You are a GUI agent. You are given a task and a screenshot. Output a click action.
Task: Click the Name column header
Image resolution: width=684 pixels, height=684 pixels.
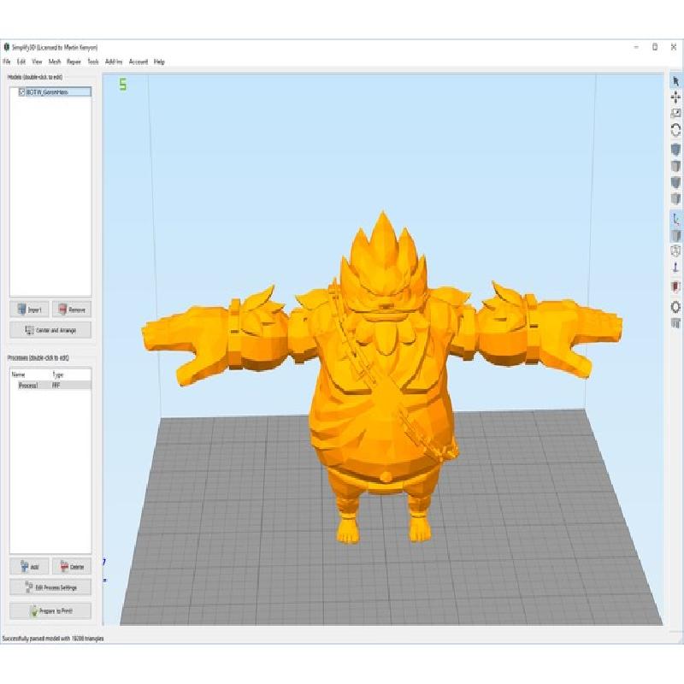[x=18, y=374]
